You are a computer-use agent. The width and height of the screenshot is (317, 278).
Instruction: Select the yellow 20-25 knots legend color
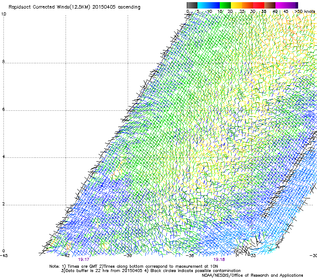[x=236, y=5]
